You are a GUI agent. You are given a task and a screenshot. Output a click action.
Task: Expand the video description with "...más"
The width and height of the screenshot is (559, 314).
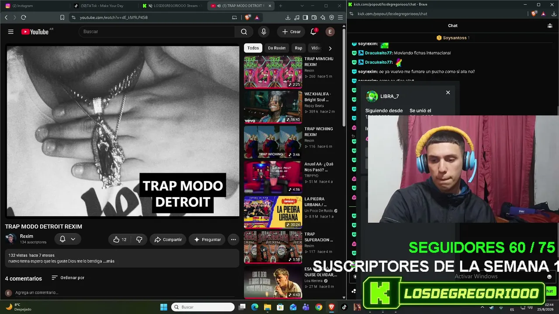click(110, 261)
